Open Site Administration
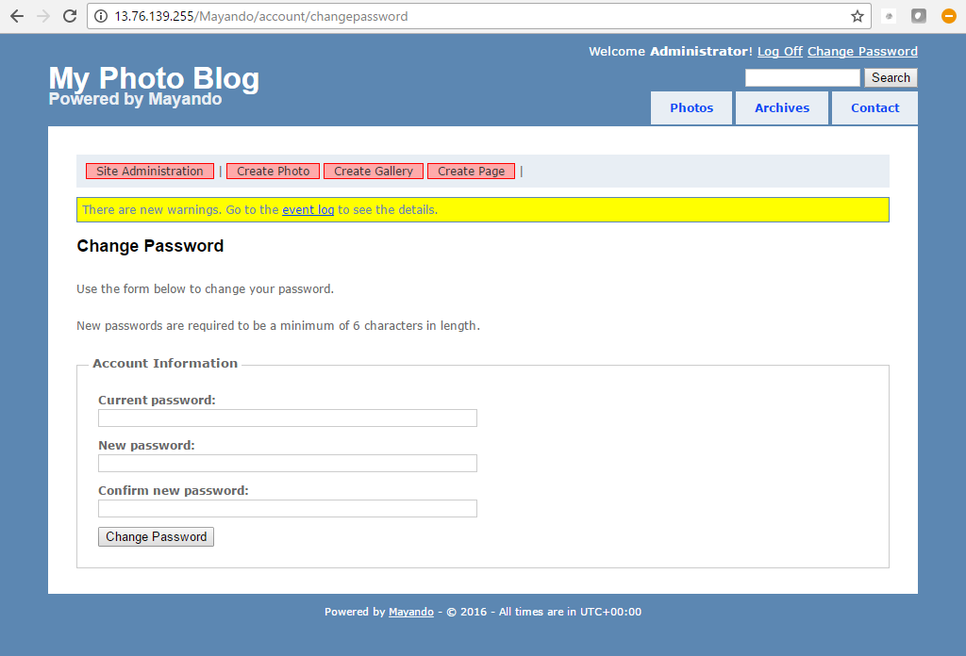This screenshot has width=966, height=656. pyautogui.click(x=150, y=172)
